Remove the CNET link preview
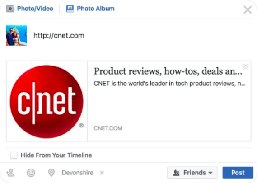The height and width of the screenshot is (183, 257). [x=246, y=66]
